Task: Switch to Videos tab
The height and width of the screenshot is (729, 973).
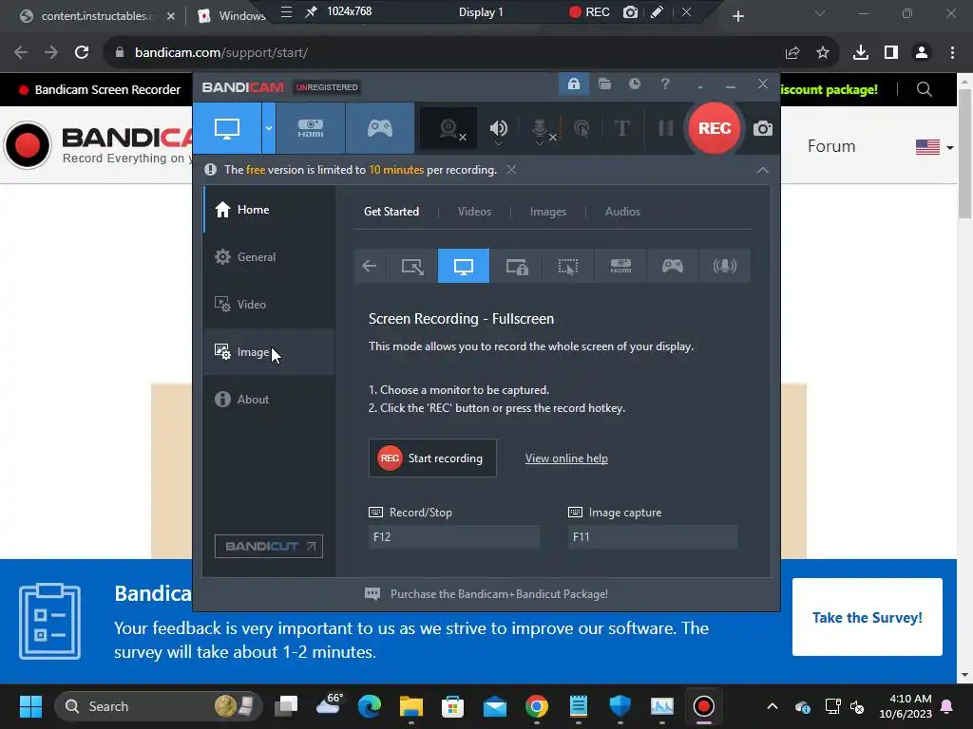Action: click(x=474, y=212)
